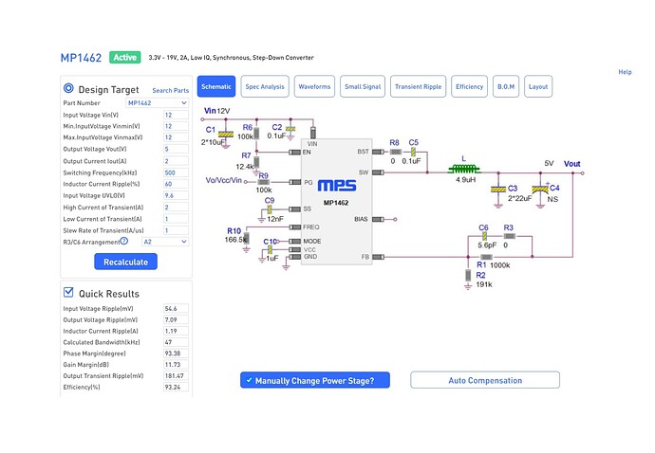Image resolution: width=655 pixels, height=453 pixels.
Task: Open the Transient Ripple tab
Action: (418, 86)
